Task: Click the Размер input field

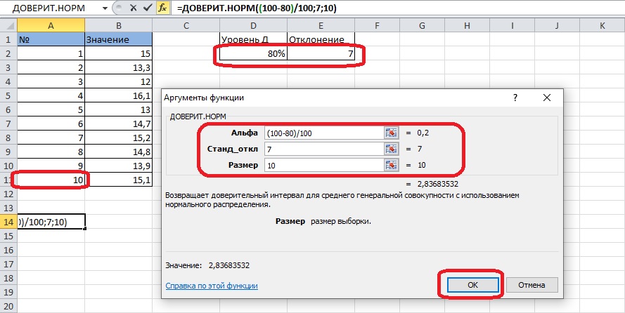Action: click(324, 165)
